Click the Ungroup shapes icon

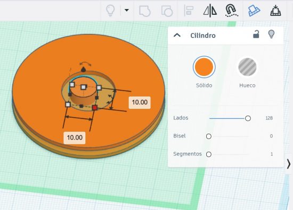167,11
